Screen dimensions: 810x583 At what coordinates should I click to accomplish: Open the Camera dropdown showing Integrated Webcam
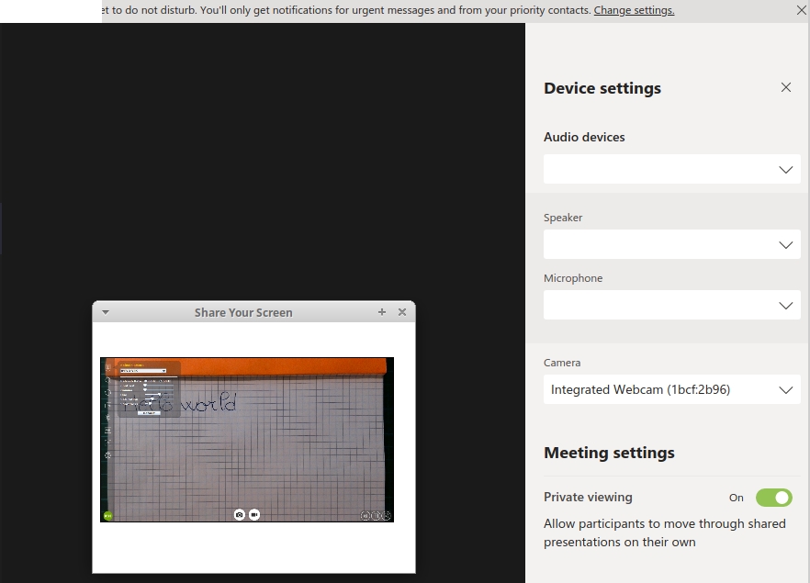click(x=671, y=389)
